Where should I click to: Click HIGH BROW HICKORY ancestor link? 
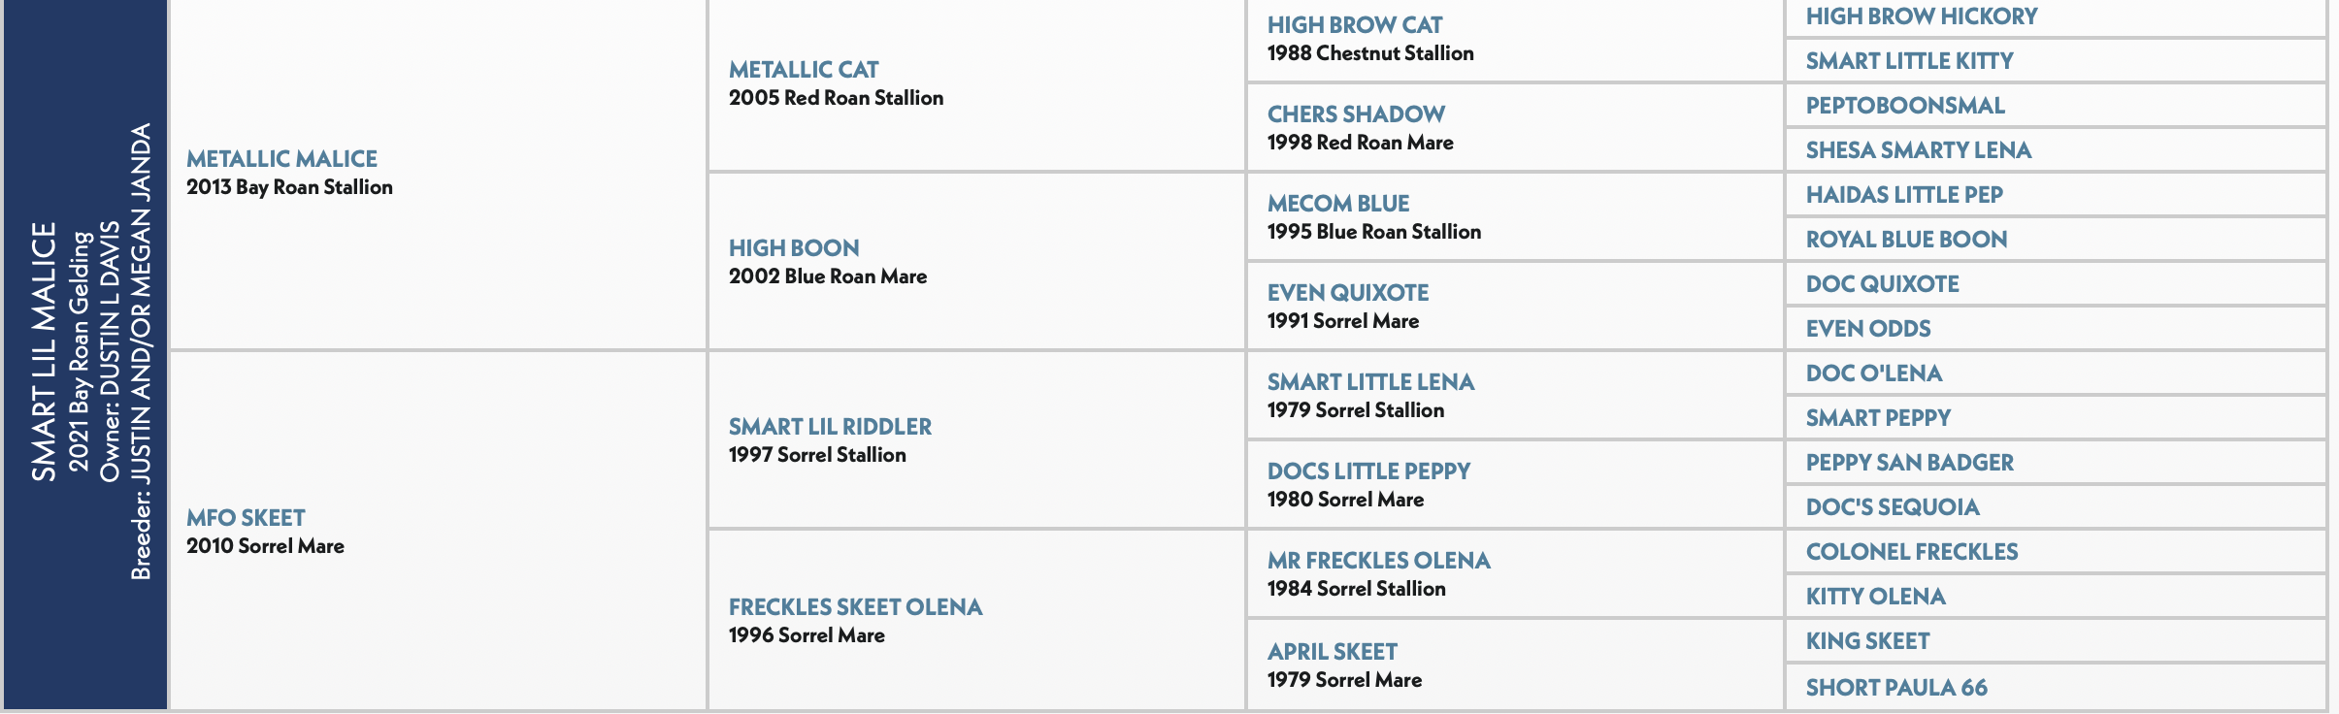[1922, 16]
